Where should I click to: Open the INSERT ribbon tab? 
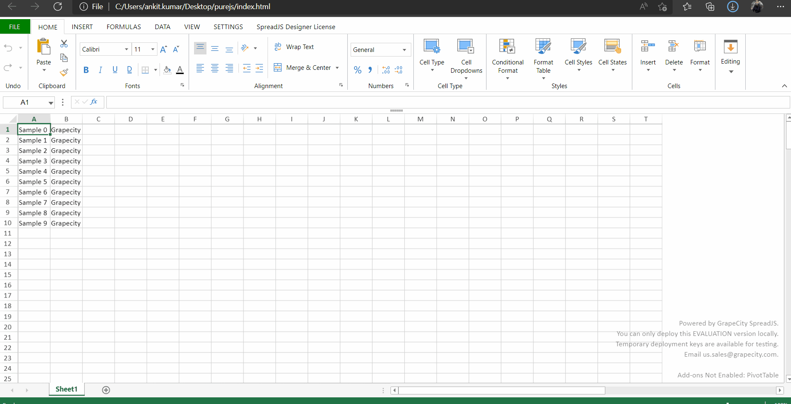(82, 27)
